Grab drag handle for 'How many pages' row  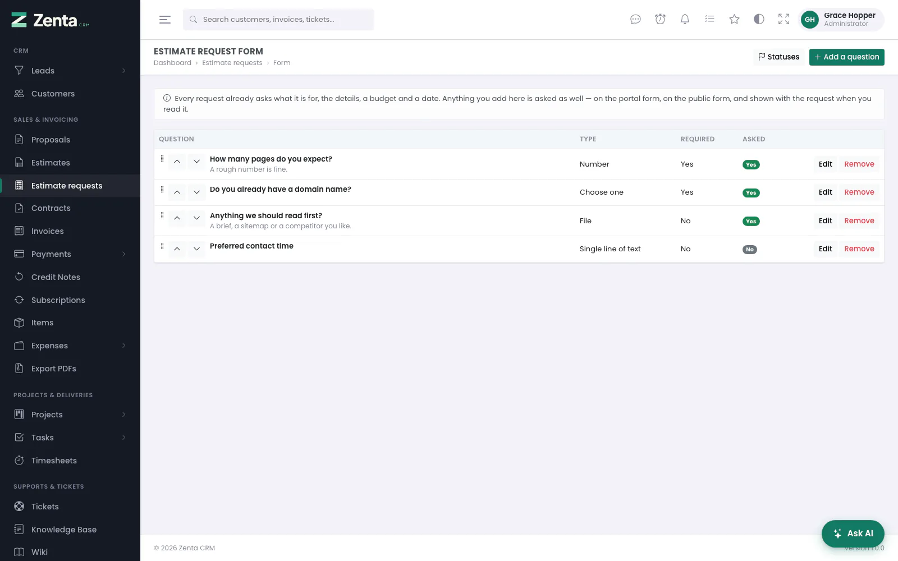coord(162,159)
